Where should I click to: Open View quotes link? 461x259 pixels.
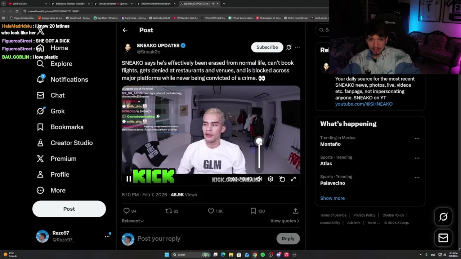[x=285, y=221]
